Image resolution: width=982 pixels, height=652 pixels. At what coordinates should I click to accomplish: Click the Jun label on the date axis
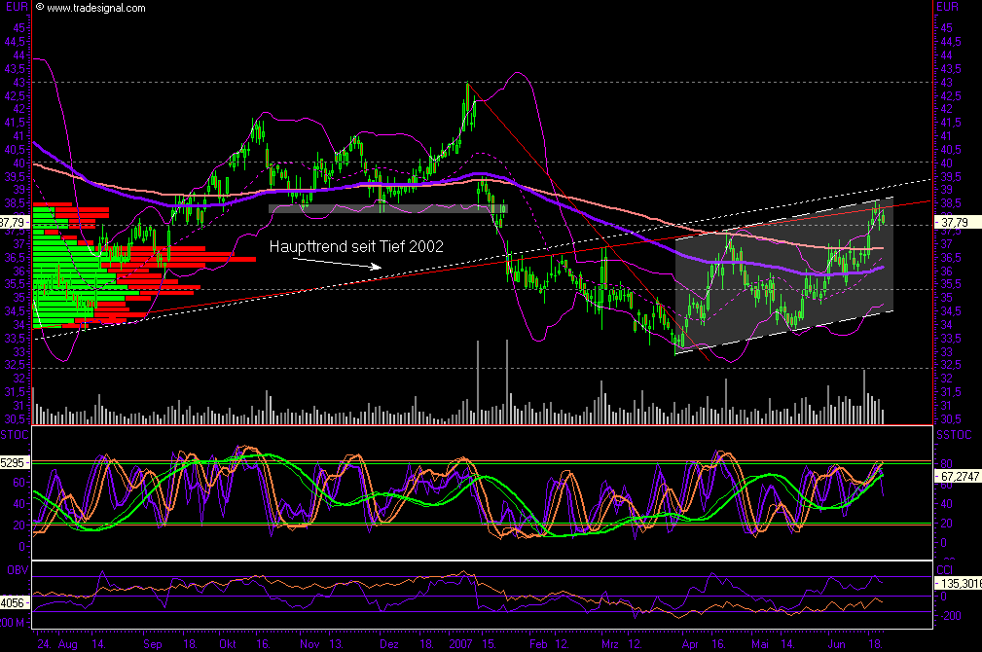(836, 643)
